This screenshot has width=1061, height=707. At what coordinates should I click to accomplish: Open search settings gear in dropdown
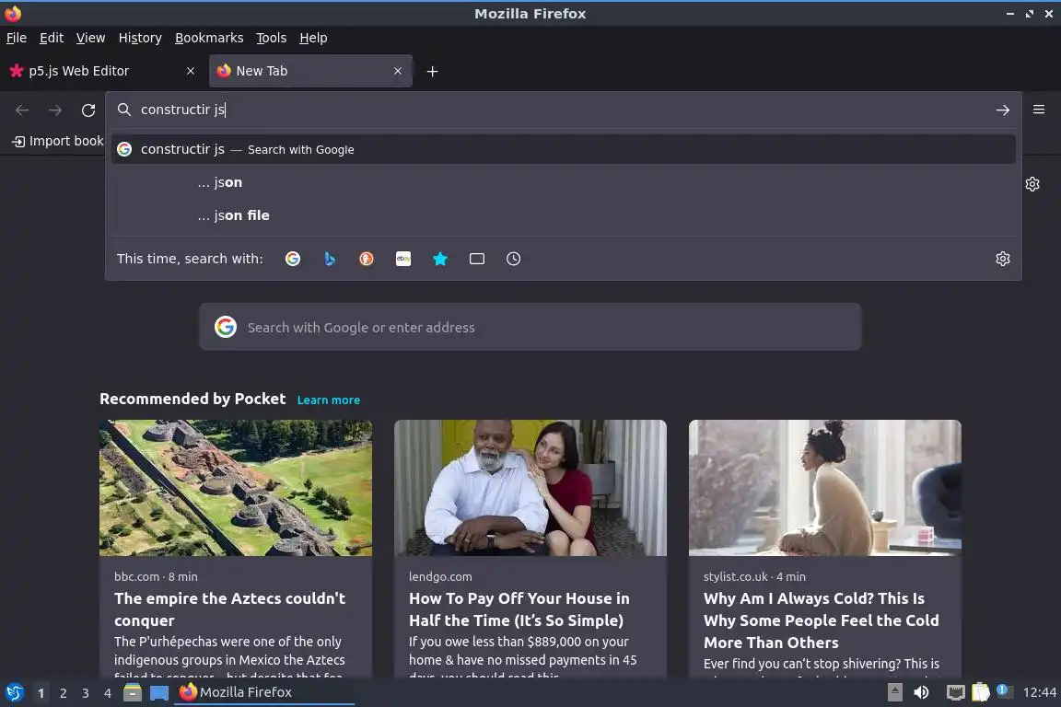(x=1003, y=259)
